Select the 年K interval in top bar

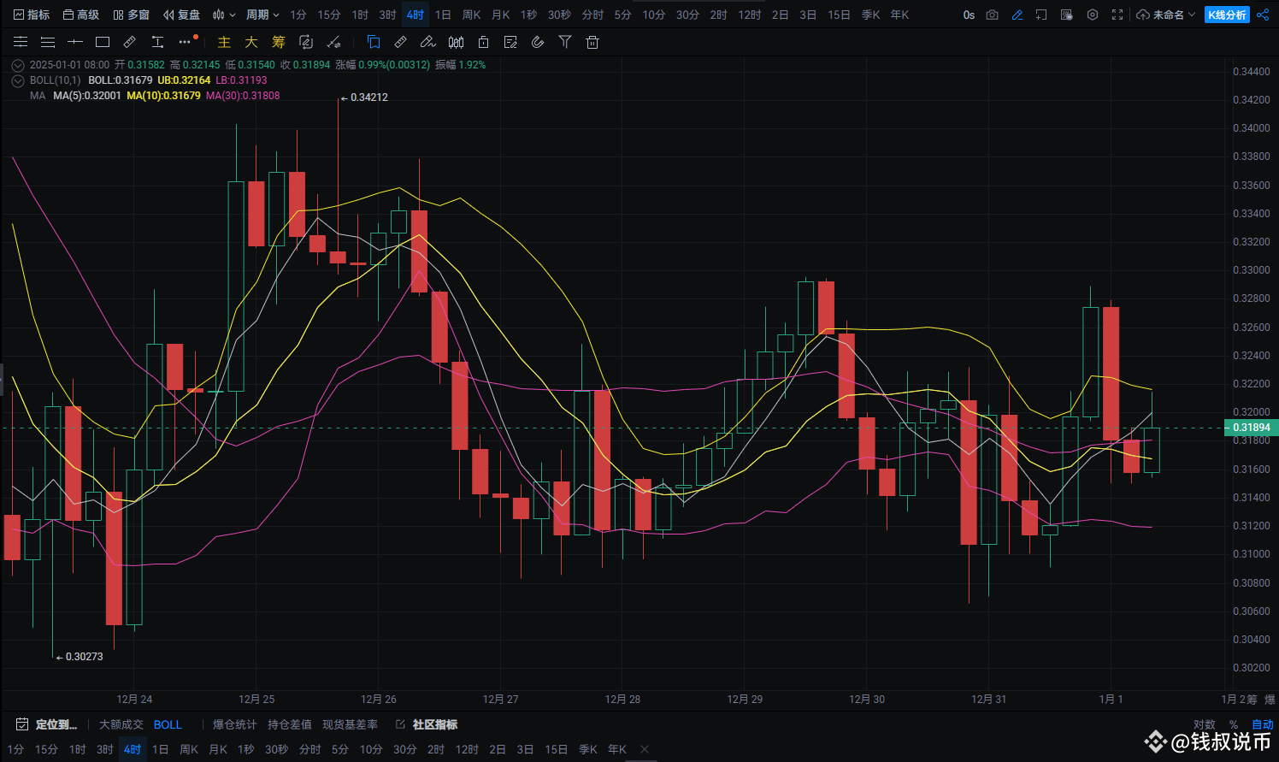point(899,15)
